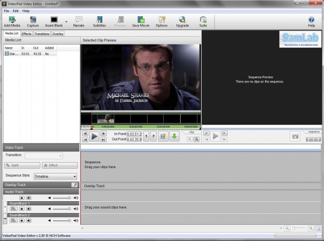Open the Sequence Style Timeline dropdown
The image size is (324, 241).
pyautogui.click(x=55, y=177)
